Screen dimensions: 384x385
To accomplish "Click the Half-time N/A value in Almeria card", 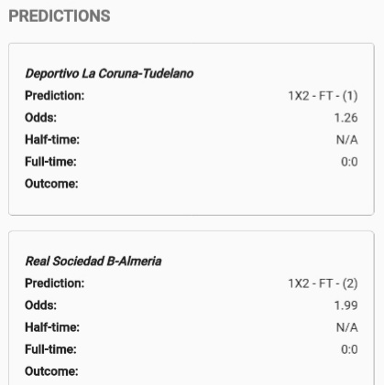I will pyautogui.click(x=347, y=327).
